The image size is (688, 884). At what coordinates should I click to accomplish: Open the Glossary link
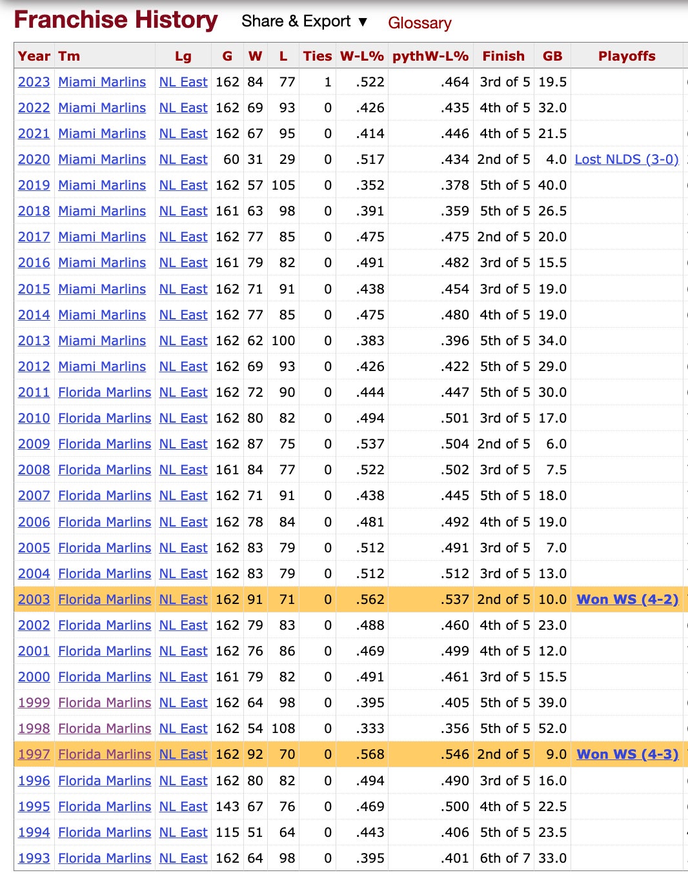[420, 23]
